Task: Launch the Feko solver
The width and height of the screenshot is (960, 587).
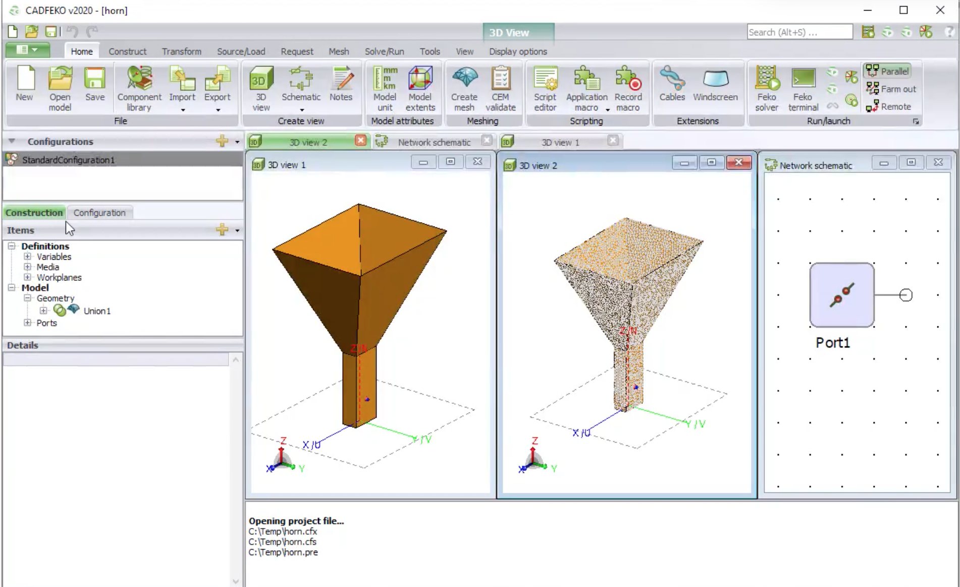Action: (x=766, y=88)
